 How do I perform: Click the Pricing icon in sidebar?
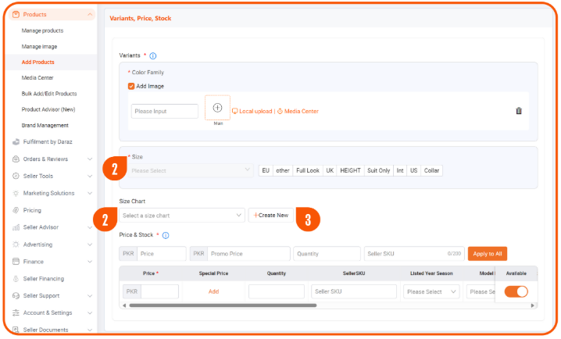click(16, 210)
